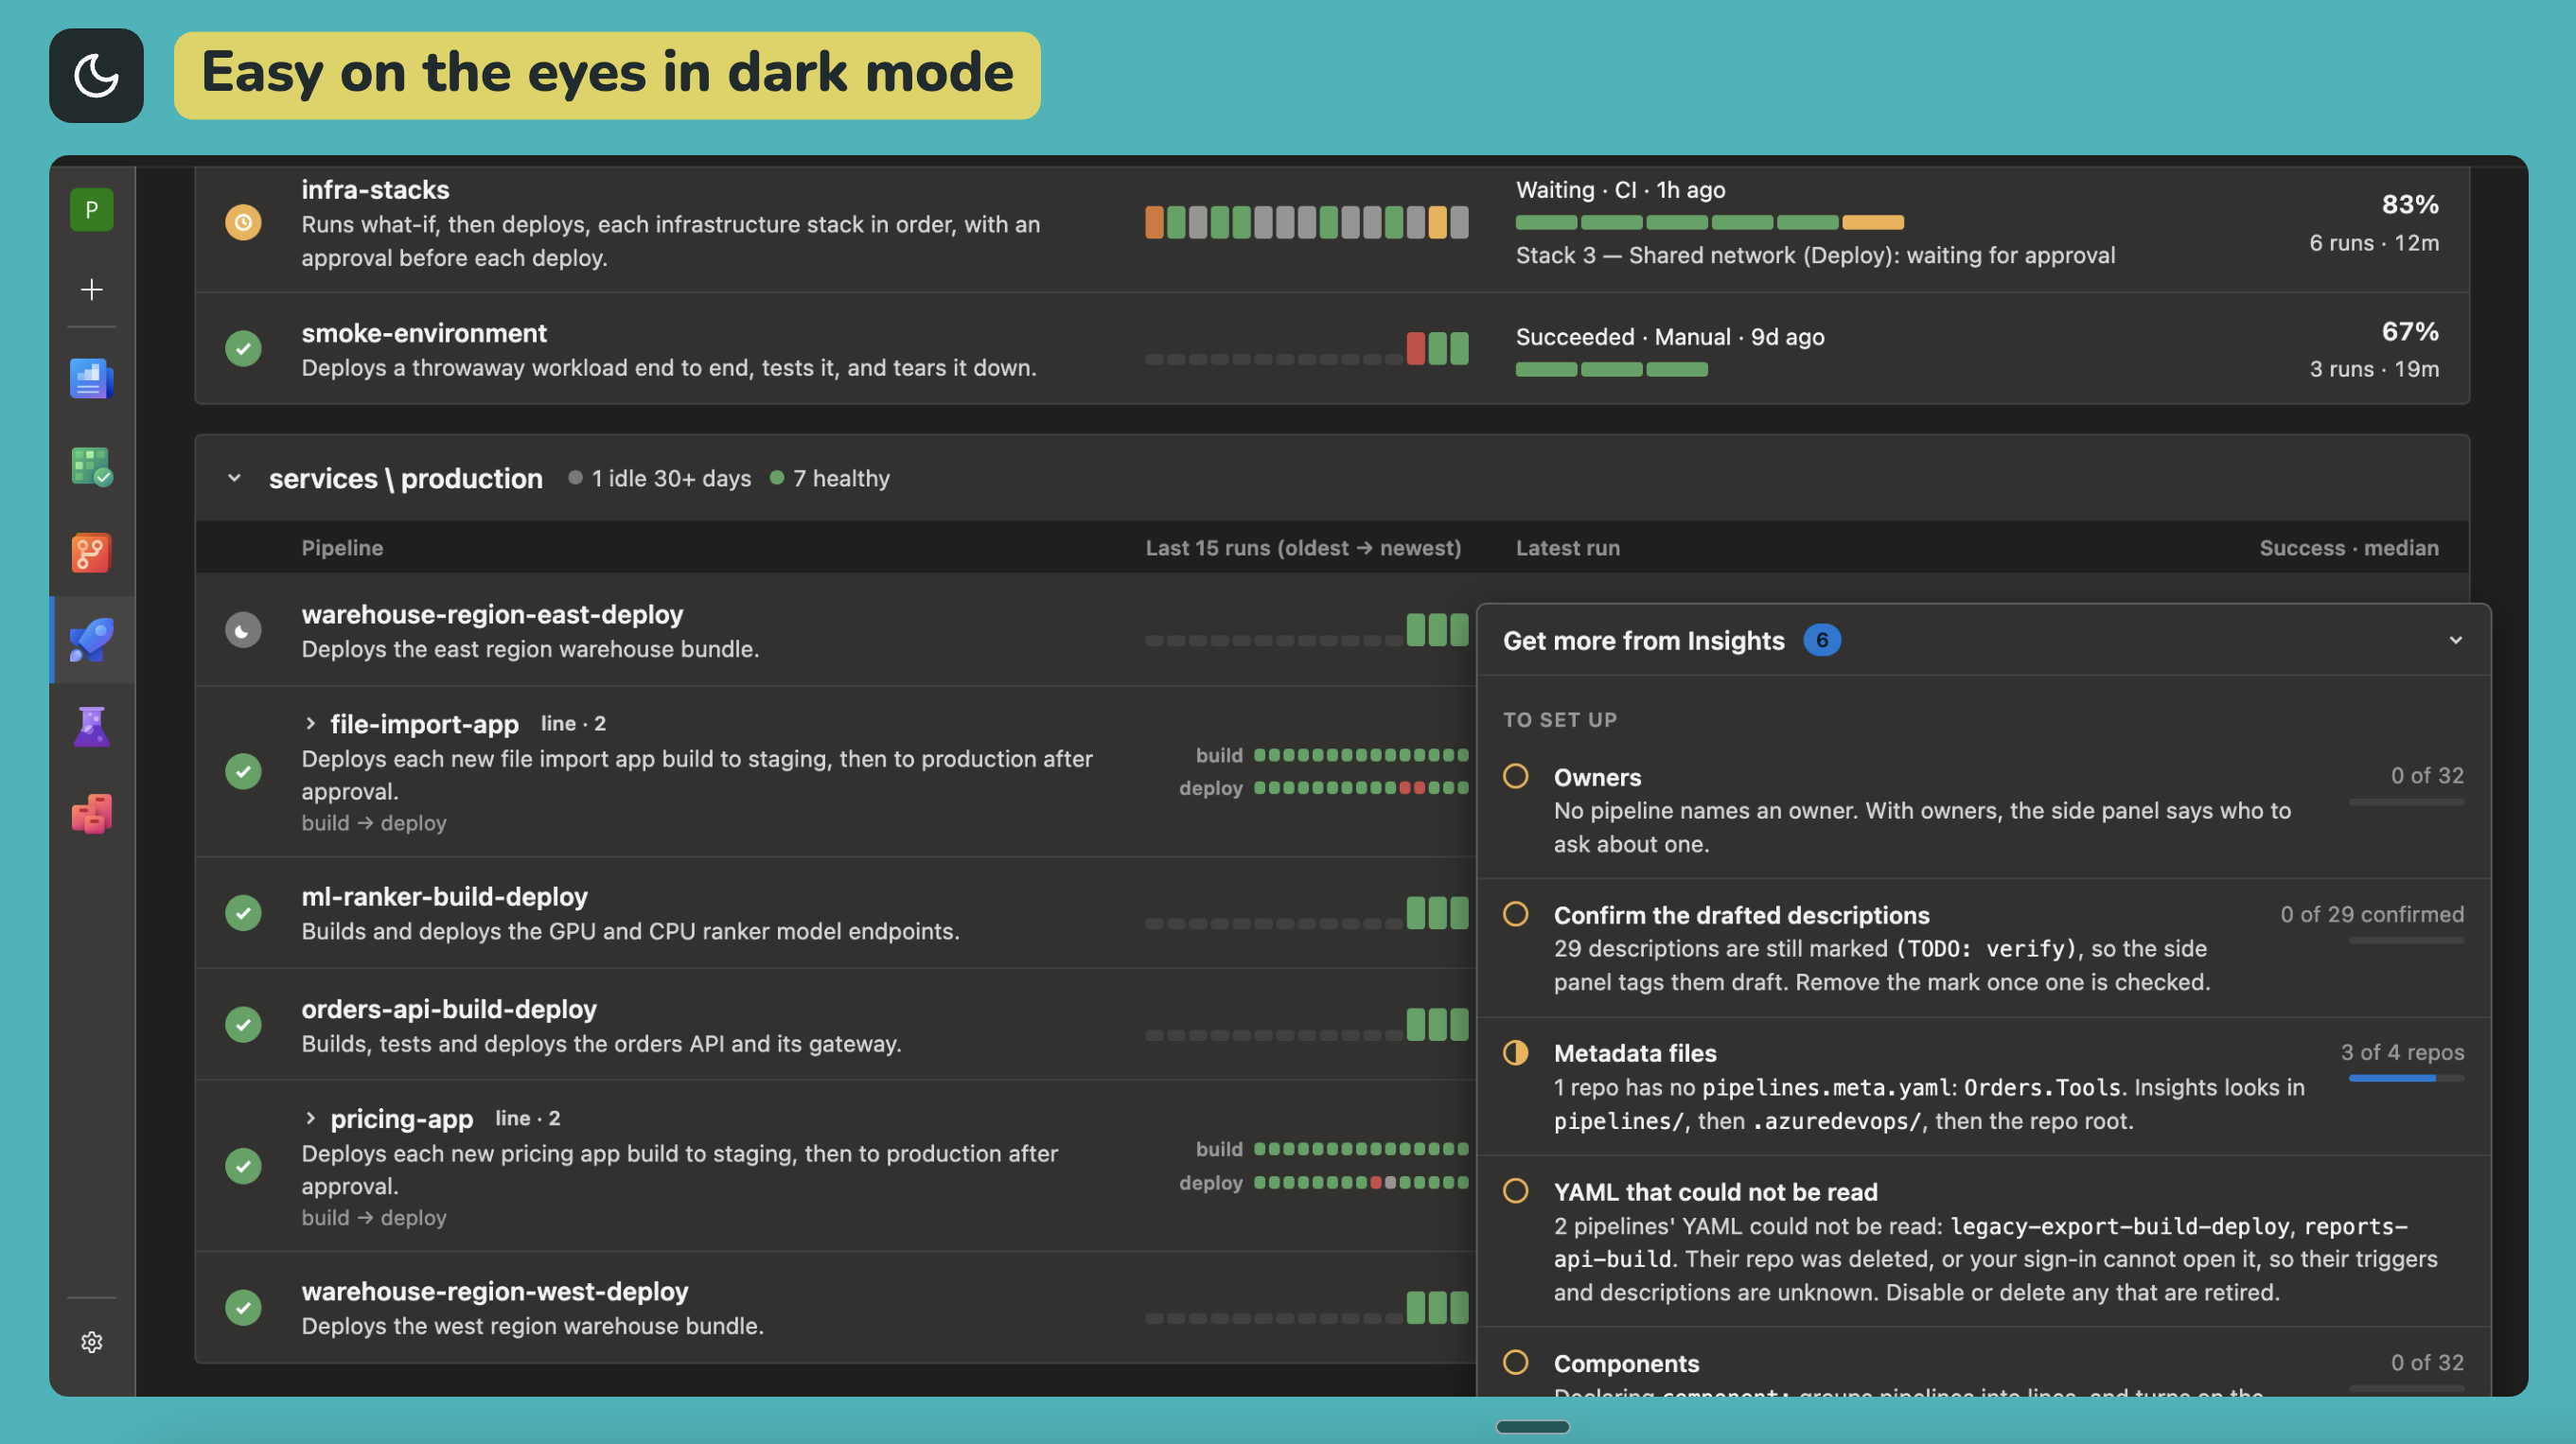Screen dimensions: 2576x1444
Task: Click Confirm the drafted descriptions circle indicator
Action: pos(1516,914)
